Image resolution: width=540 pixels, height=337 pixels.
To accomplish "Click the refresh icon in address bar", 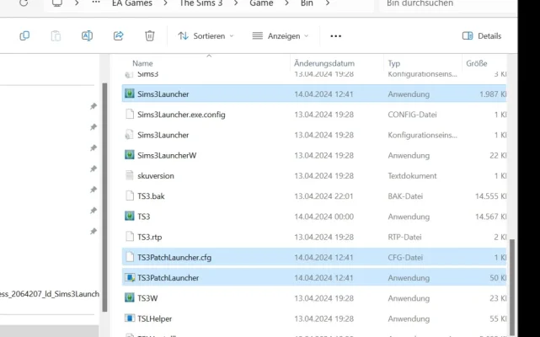I will click(24, 3).
